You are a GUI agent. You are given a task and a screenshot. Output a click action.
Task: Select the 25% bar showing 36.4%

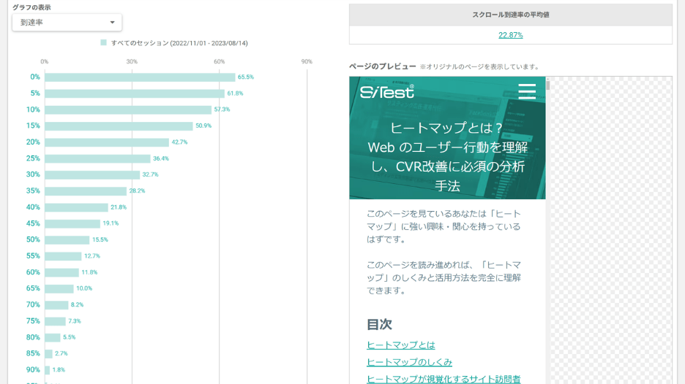(97, 158)
